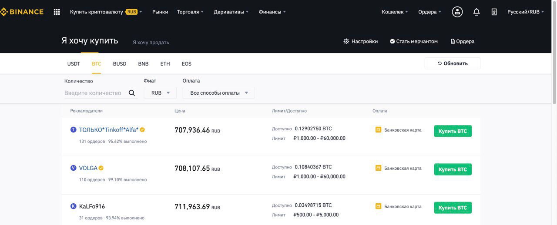Open the Русский/RUB language selector
This screenshot has width=557, height=225.
coord(526,12)
